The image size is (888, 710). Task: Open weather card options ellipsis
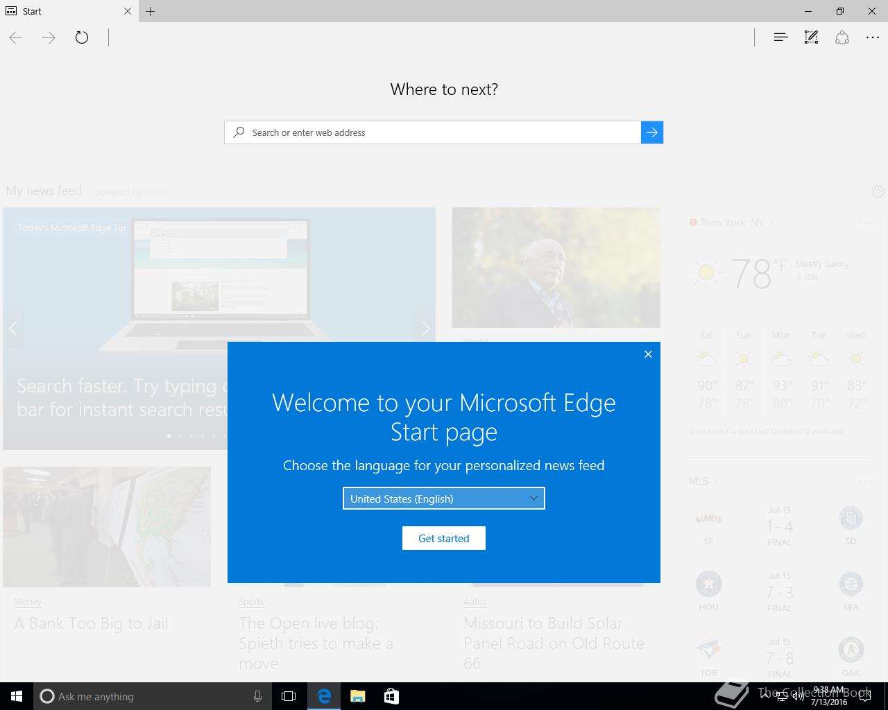(x=865, y=223)
